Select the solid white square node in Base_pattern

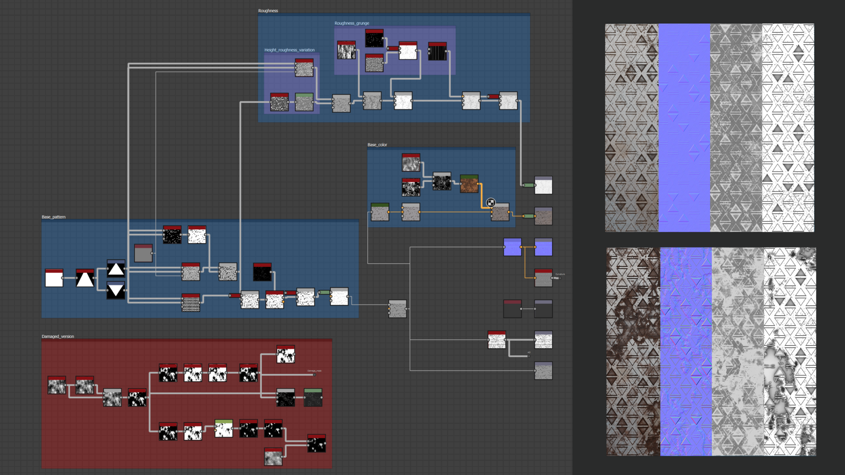tap(54, 278)
